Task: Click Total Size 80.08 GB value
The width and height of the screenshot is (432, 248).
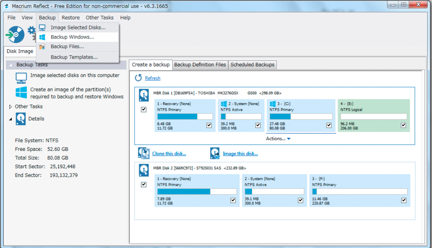Action: 57,158
